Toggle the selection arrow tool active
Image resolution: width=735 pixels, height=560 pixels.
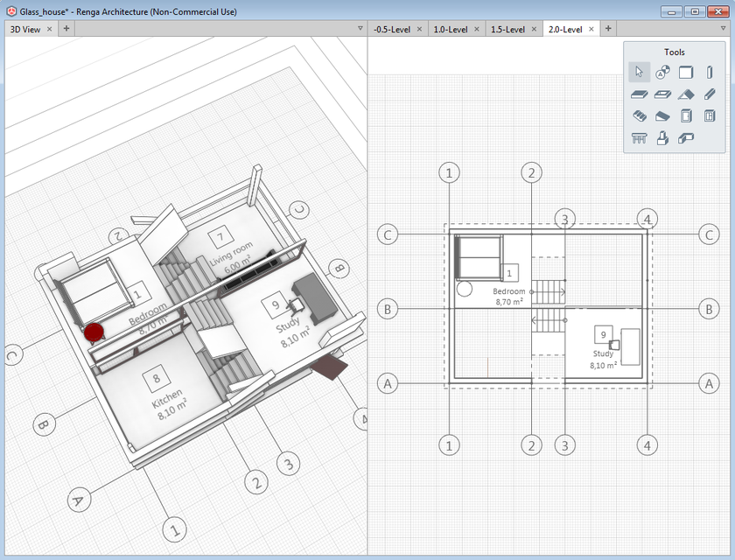(x=640, y=72)
